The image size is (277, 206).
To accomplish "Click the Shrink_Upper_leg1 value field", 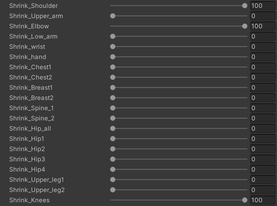I will (263, 180).
